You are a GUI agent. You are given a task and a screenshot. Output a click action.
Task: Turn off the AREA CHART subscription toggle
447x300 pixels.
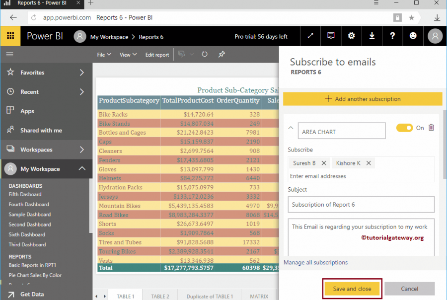[x=404, y=128]
